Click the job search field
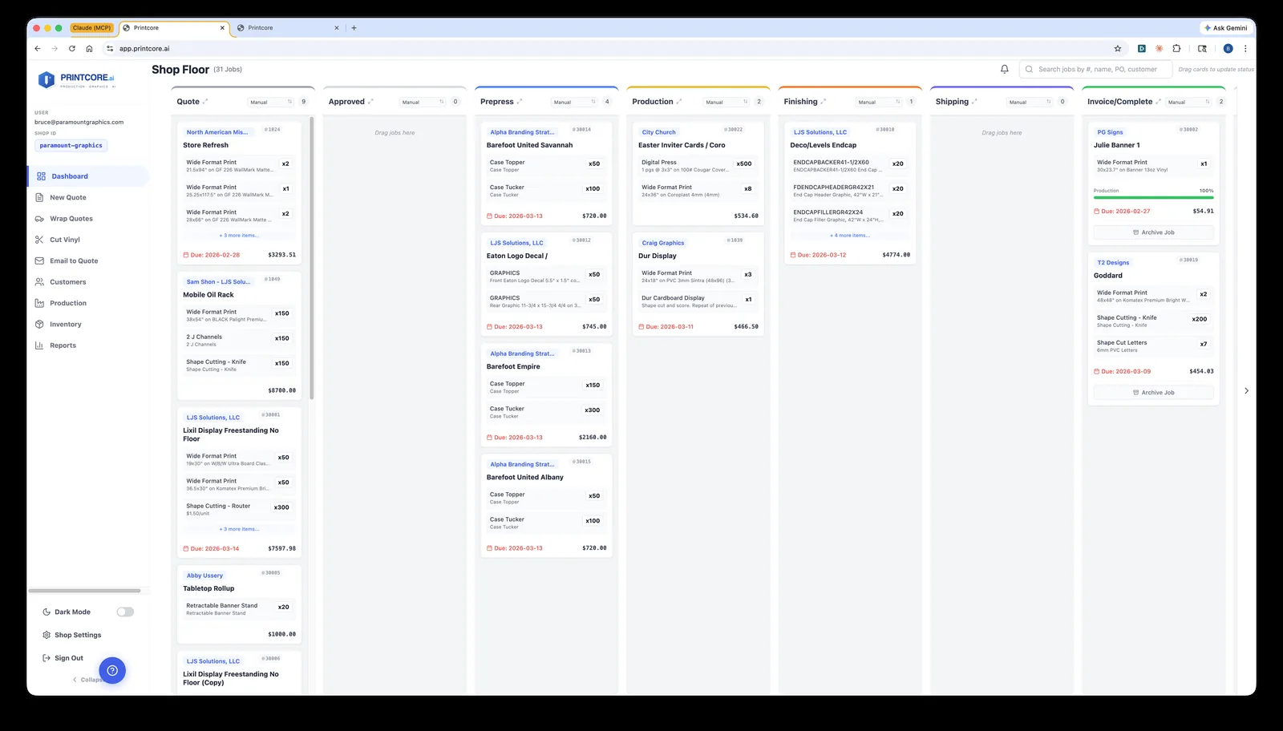The width and height of the screenshot is (1283, 731). pos(1095,70)
